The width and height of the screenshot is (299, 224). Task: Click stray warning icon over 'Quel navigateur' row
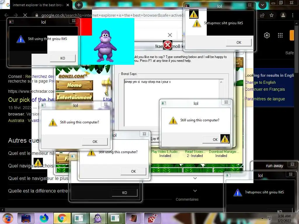point(38,162)
